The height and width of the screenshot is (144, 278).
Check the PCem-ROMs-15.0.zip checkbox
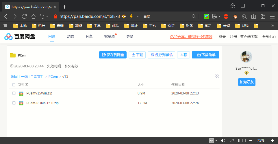[x=14, y=103]
